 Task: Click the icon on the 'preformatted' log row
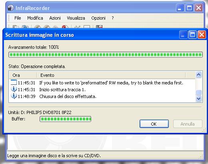(x=14, y=82)
